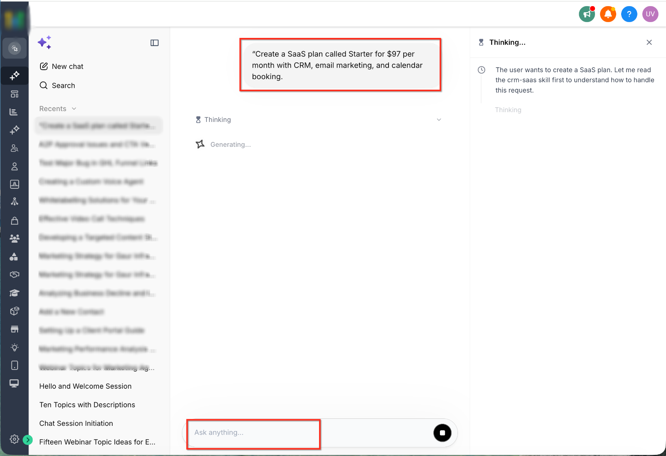The width and height of the screenshot is (666, 456).
Task: Open the Ten Topics with Descriptions chat
Action: tap(87, 405)
